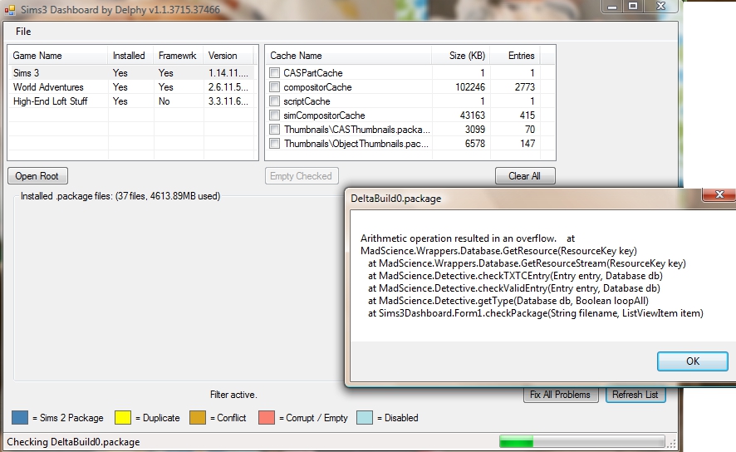Maximize the Sims3 Dashboard window
The width and height of the screenshot is (736, 452).
point(633,6)
